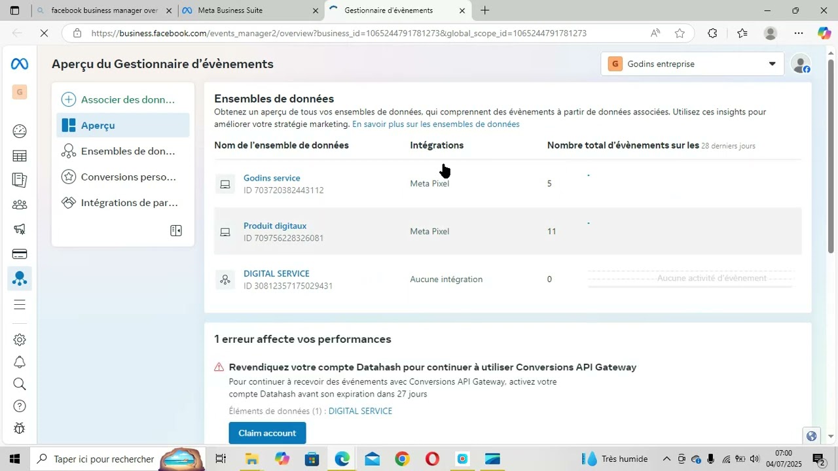Open Task View on the taskbar
The height and width of the screenshot is (471, 838).
coord(221,459)
